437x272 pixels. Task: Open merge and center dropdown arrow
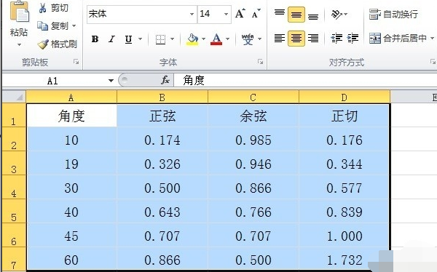pos(432,38)
